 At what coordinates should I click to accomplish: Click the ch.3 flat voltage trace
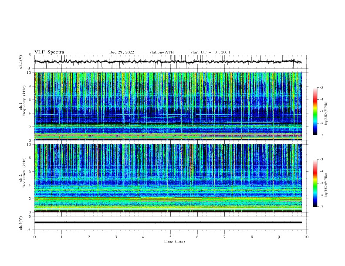click(x=168, y=223)
